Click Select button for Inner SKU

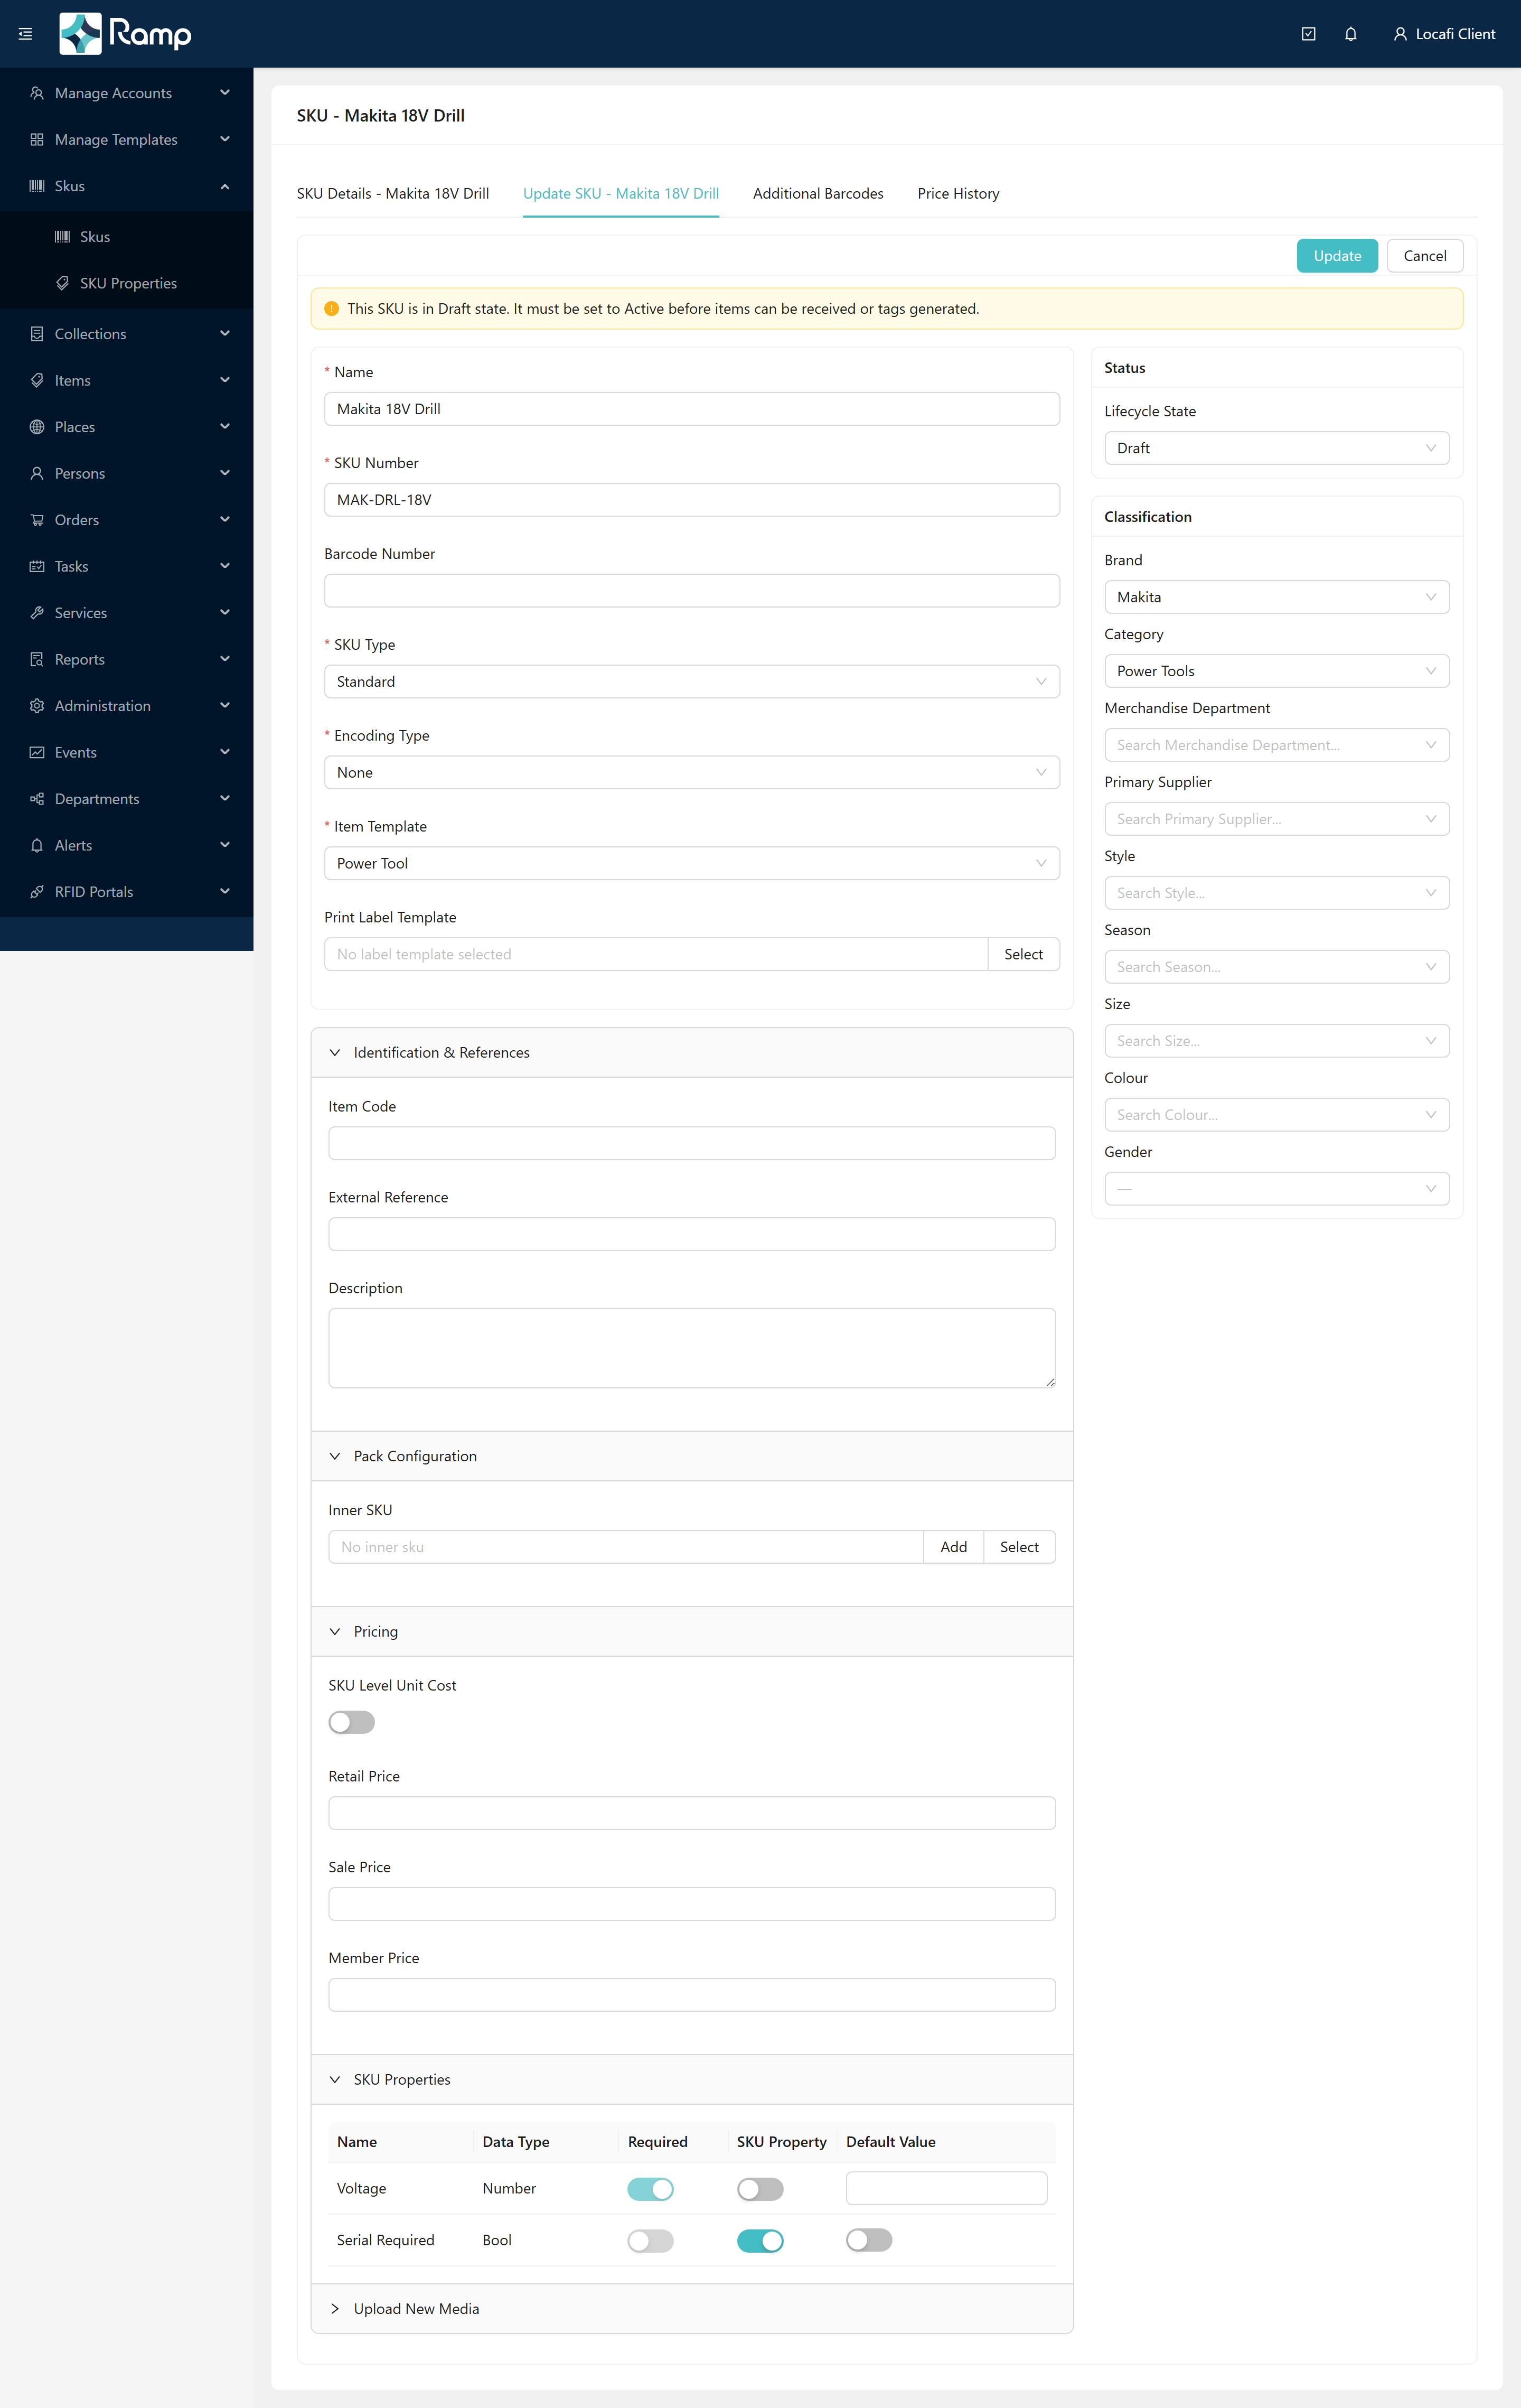point(1019,1547)
